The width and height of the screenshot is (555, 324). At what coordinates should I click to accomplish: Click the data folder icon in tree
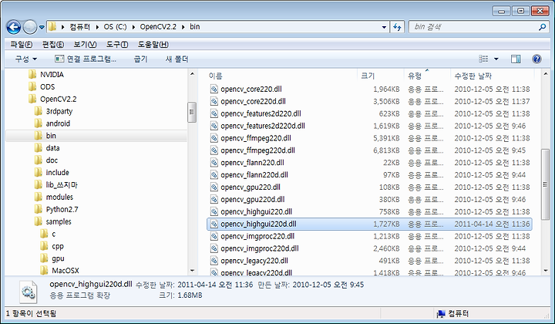[39, 147]
